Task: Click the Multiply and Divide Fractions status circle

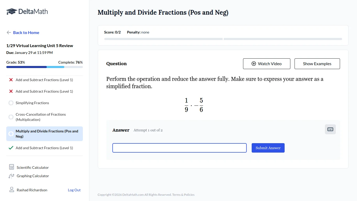Action: [11, 133]
